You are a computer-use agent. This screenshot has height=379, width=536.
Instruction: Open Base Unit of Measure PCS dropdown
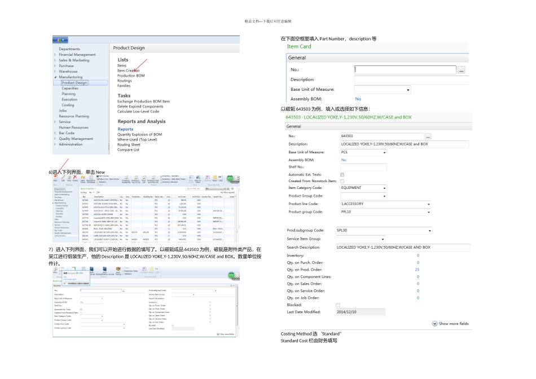coord(384,153)
